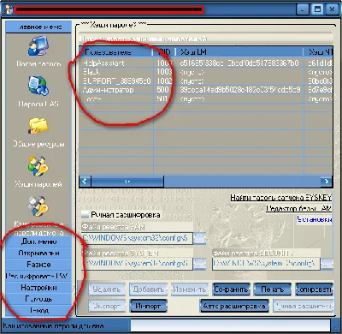Screen dimensions: 342x334
Task: Click the LM hash of Администратор
Action: pyautogui.click(x=240, y=90)
